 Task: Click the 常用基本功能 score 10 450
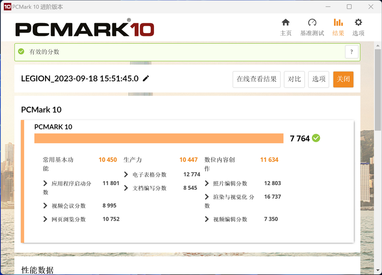coord(108,160)
